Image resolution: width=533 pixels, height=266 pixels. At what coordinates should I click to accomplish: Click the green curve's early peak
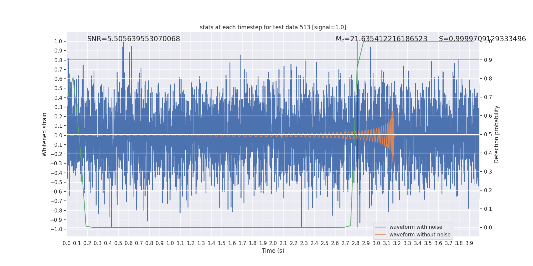tap(73, 78)
